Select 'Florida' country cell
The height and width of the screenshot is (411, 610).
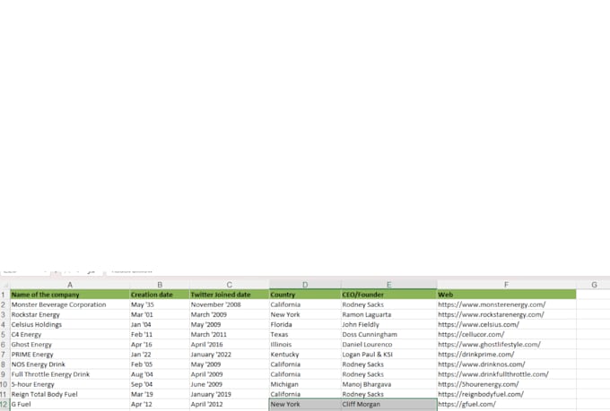[x=305, y=324]
